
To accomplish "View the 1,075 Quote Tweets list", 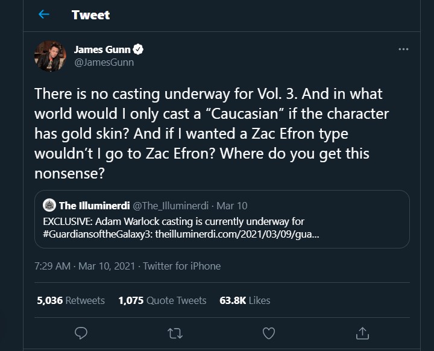I will (x=162, y=300).
